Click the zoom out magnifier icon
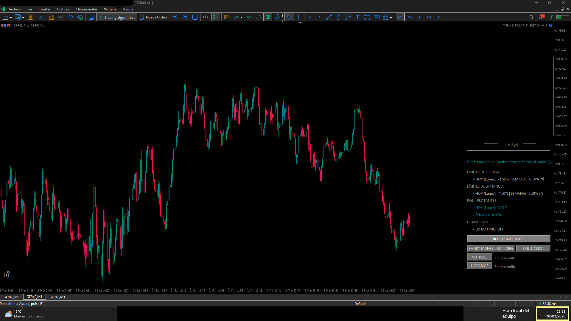The image size is (571, 321). pos(185,17)
